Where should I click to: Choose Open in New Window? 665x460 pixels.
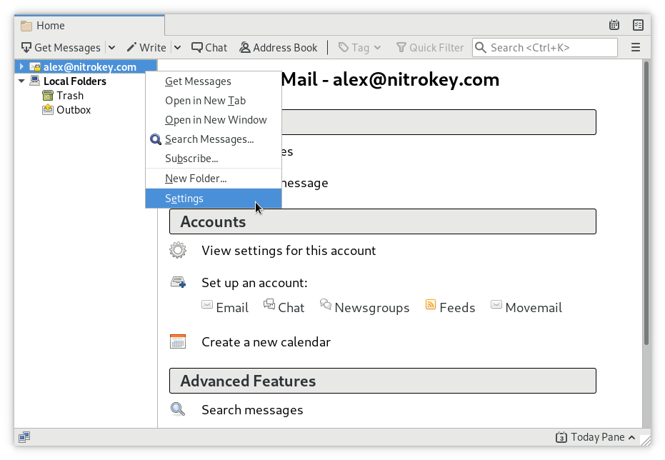pos(214,120)
